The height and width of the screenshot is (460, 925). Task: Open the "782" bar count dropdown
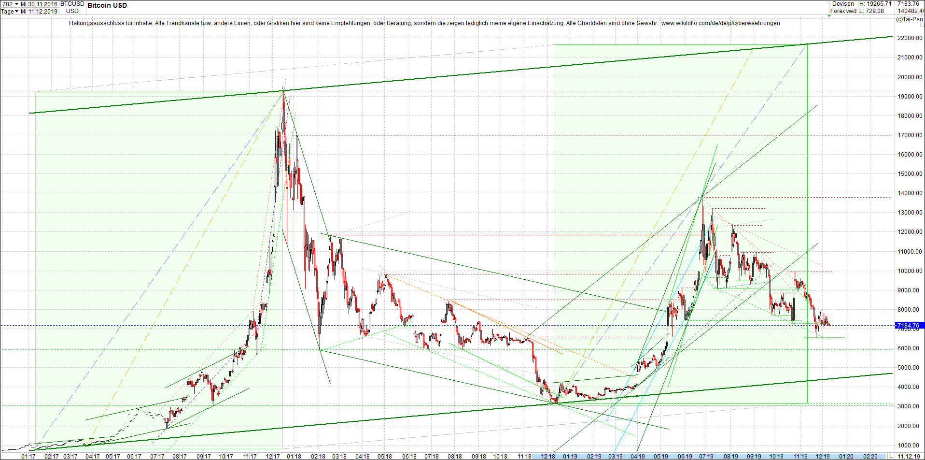(10, 4)
